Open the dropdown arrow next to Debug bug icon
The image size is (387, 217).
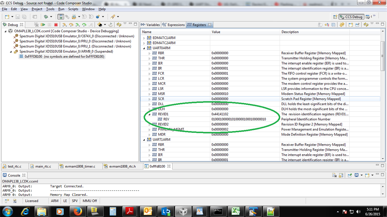pos(51,17)
